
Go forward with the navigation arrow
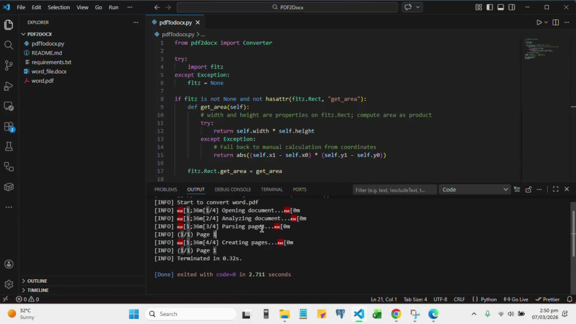[x=168, y=7]
